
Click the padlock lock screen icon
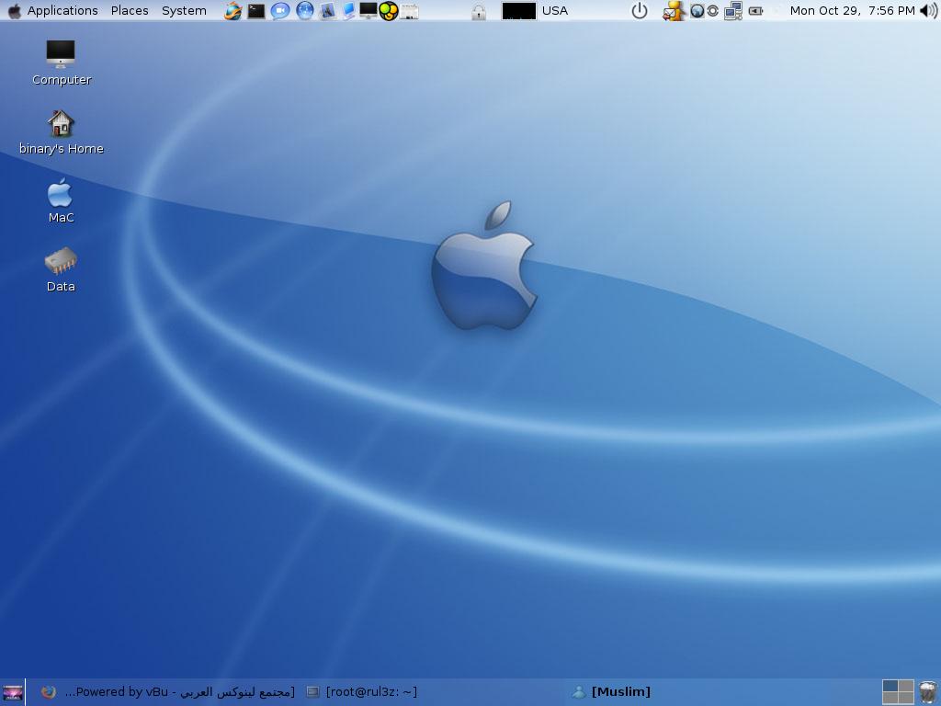(x=478, y=12)
